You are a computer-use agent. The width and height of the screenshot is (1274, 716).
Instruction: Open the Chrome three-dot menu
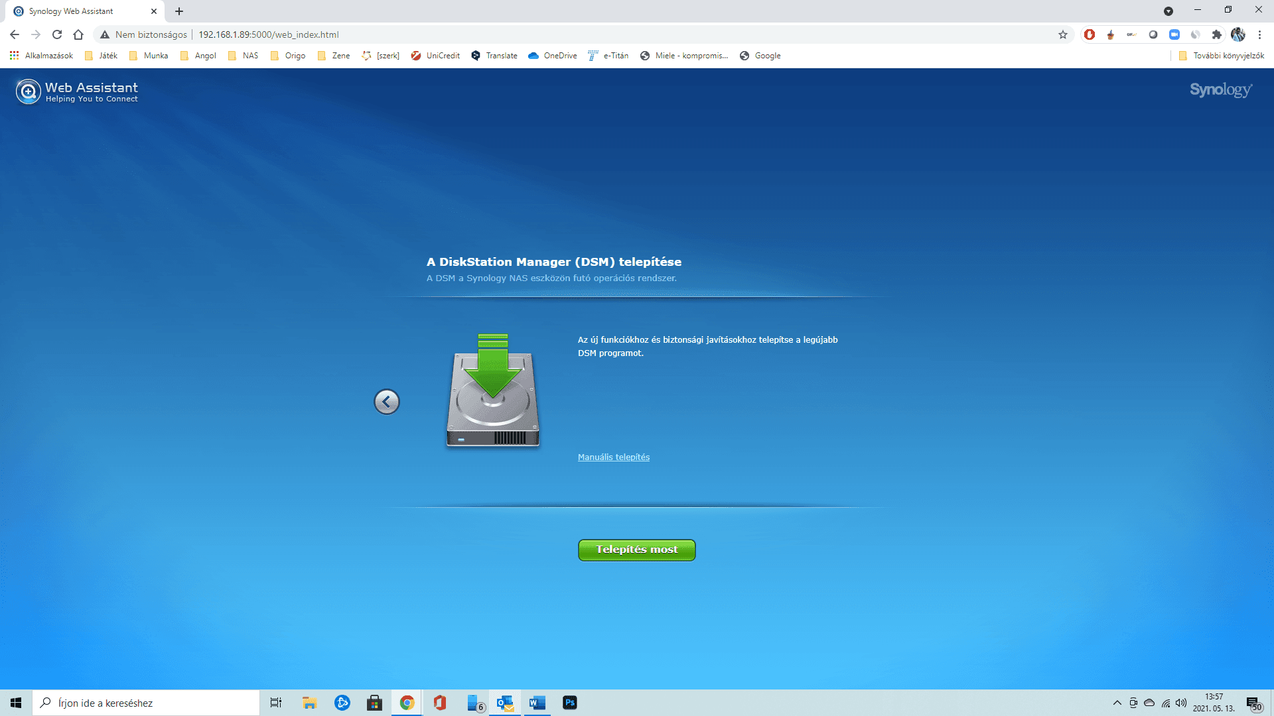[1260, 34]
